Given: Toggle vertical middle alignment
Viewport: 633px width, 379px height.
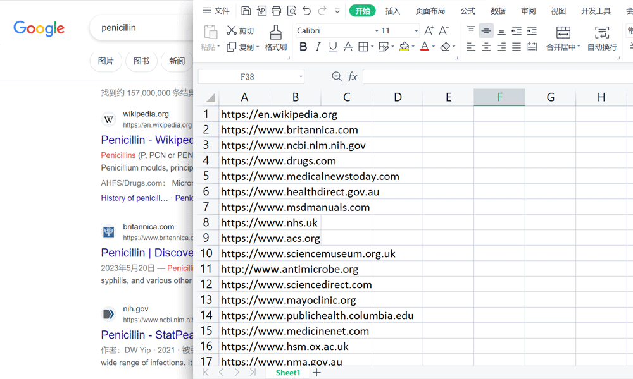Looking at the screenshot, I should click(x=486, y=30).
